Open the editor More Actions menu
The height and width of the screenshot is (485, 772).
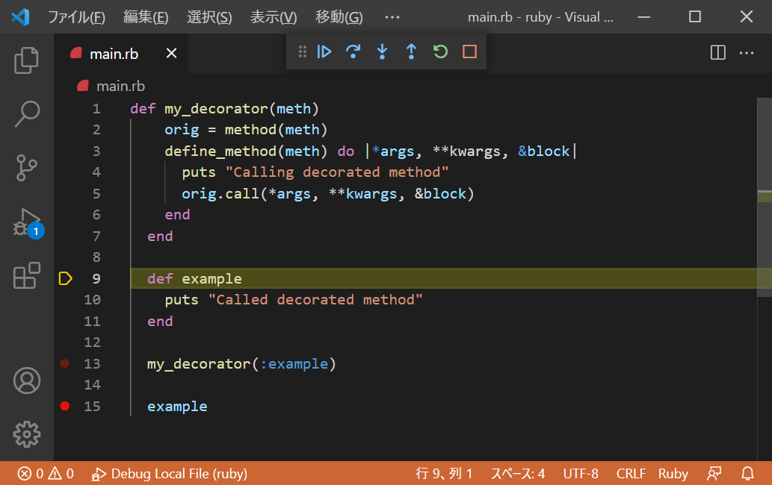point(746,52)
